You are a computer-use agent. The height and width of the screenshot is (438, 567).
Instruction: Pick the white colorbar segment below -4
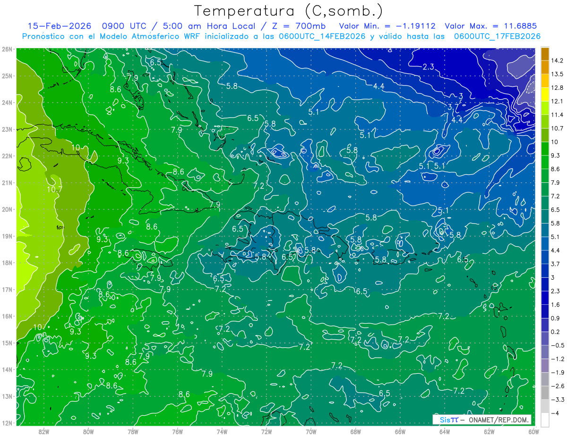pyautogui.click(x=545, y=420)
